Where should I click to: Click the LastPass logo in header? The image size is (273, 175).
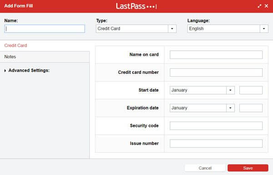click(136, 6)
